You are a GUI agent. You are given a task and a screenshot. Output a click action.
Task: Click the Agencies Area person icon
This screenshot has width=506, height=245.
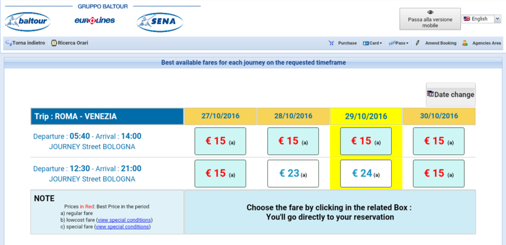pyautogui.click(x=465, y=43)
